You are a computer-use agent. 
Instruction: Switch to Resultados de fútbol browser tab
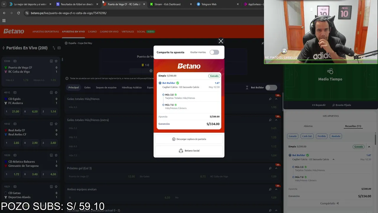[77, 4]
